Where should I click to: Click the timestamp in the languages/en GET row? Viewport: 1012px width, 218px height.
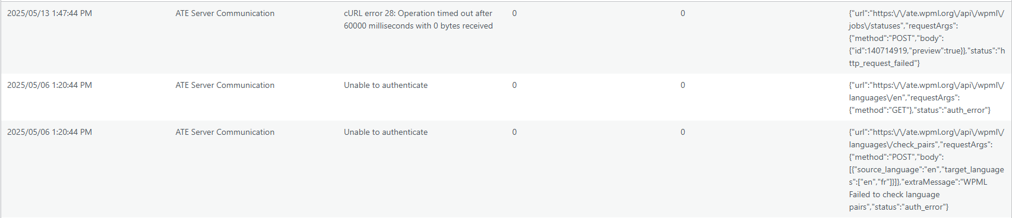pyautogui.click(x=49, y=85)
